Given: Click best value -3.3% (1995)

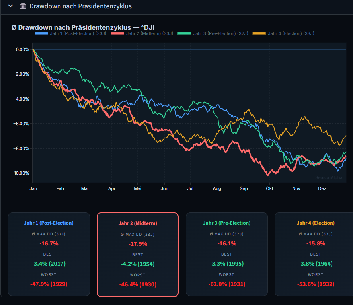Looking at the screenshot, I should (x=227, y=264).
